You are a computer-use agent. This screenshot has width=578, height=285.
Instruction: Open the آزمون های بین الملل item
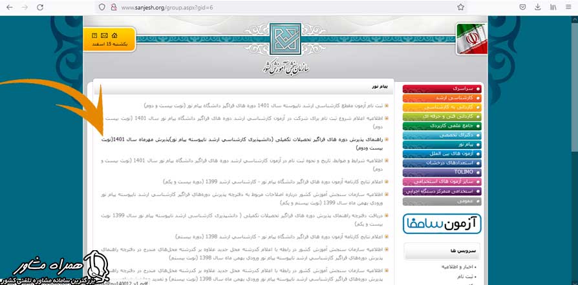[442, 154]
